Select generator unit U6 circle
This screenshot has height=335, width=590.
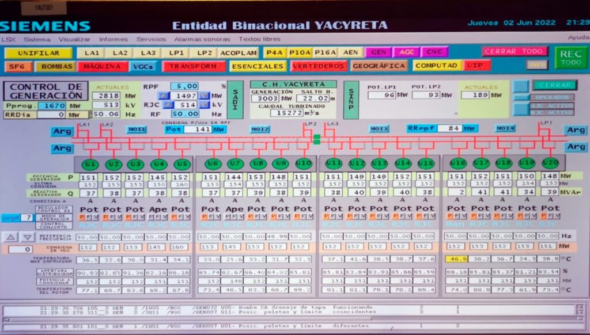213,164
